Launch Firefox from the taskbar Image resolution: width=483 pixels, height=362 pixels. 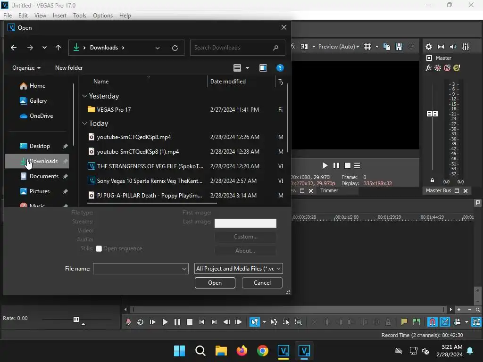tap(242, 351)
